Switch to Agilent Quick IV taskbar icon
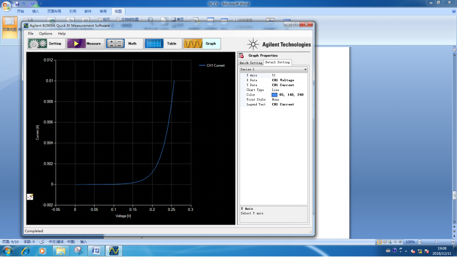The height and width of the screenshot is (257, 457). click(114, 251)
